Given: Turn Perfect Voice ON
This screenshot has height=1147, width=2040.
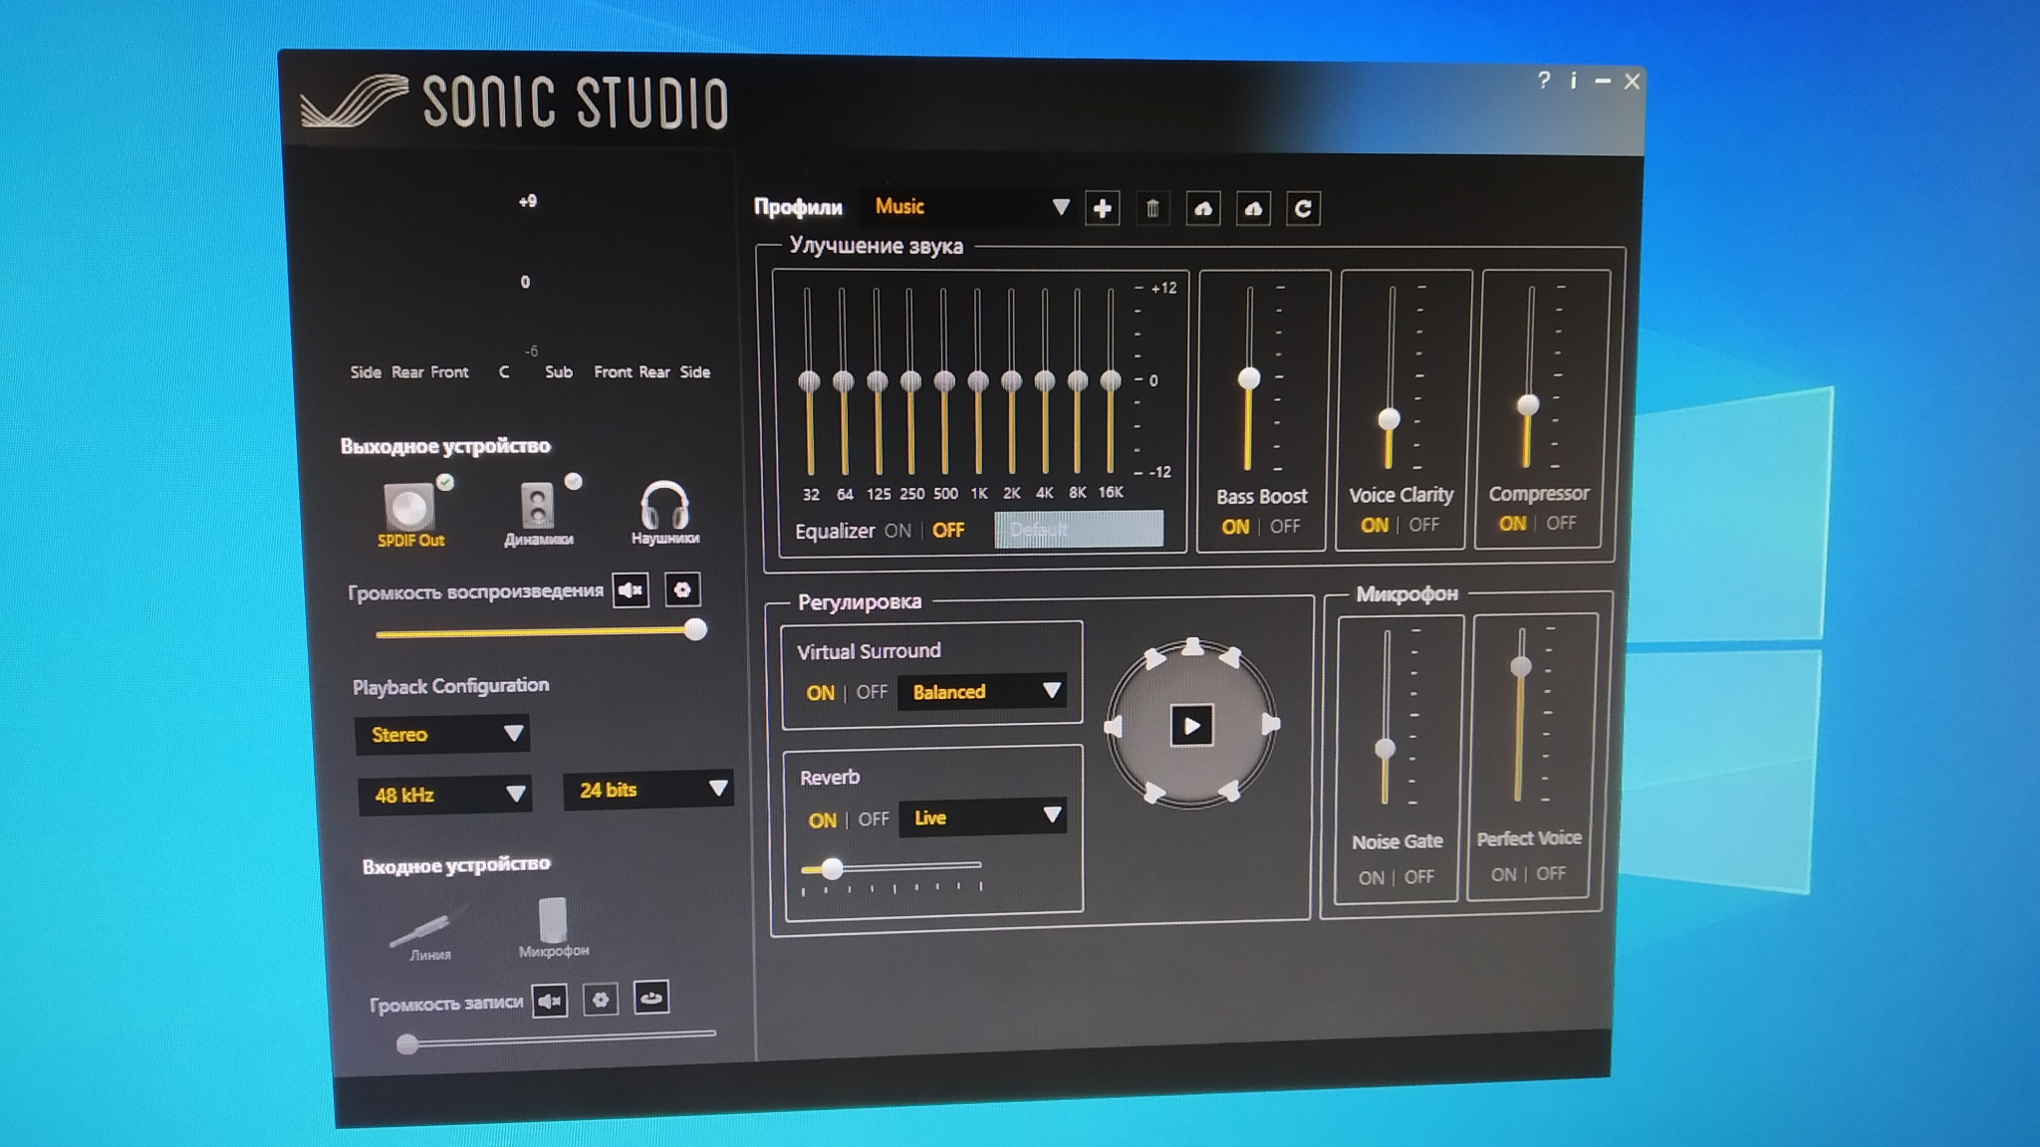Looking at the screenshot, I should [x=1504, y=874].
